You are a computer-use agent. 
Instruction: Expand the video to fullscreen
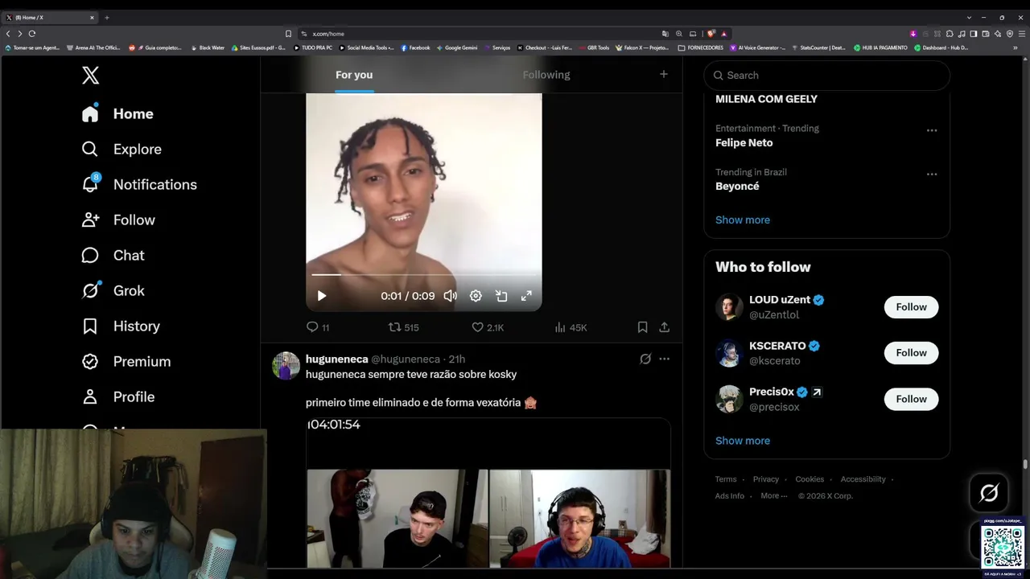[x=526, y=296]
